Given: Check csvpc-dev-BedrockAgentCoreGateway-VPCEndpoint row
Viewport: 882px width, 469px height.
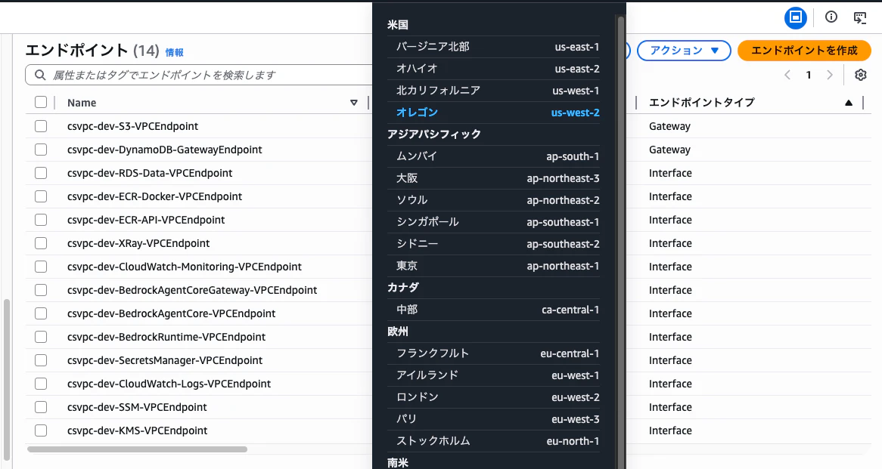Looking at the screenshot, I should pyautogui.click(x=41, y=290).
